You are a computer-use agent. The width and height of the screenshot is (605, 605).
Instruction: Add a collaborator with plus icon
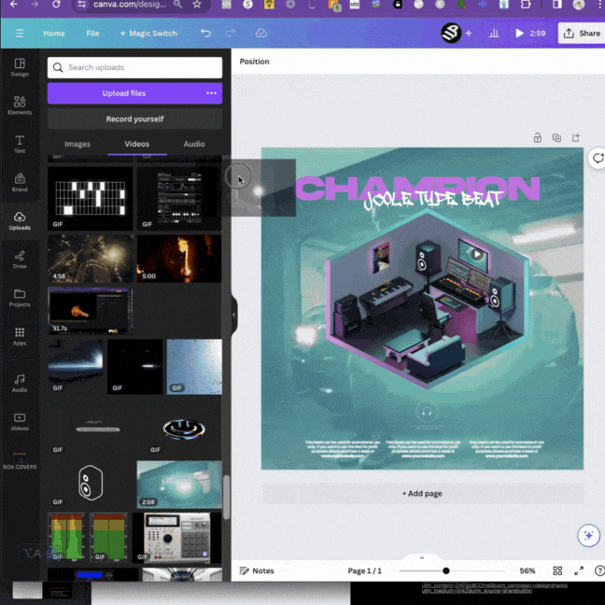469,34
